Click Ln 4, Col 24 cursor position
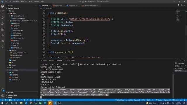187x105 pixels. 129,100
